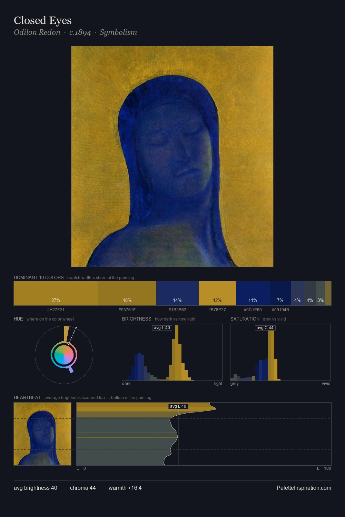Click 'chroma 44' in the footer
345x517 pixels.
coord(83,488)
